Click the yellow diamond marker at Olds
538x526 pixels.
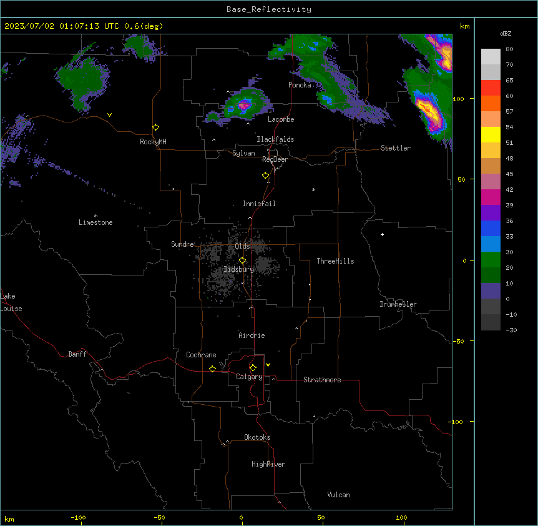tap(242, 261)
